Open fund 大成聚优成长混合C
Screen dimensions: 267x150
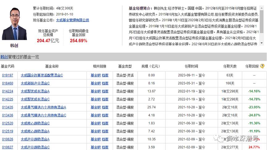(35, 99)
